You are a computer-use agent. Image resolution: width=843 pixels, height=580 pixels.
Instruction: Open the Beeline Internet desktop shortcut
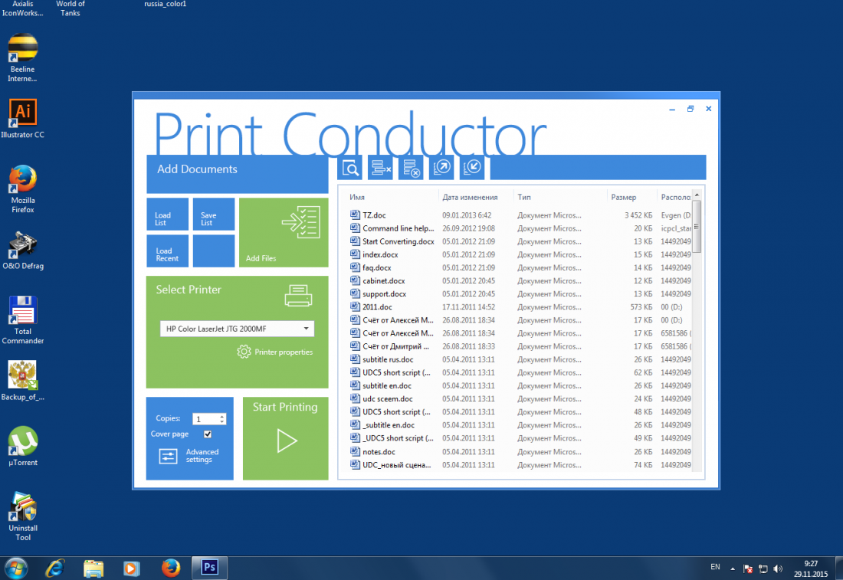pos(22,58)
